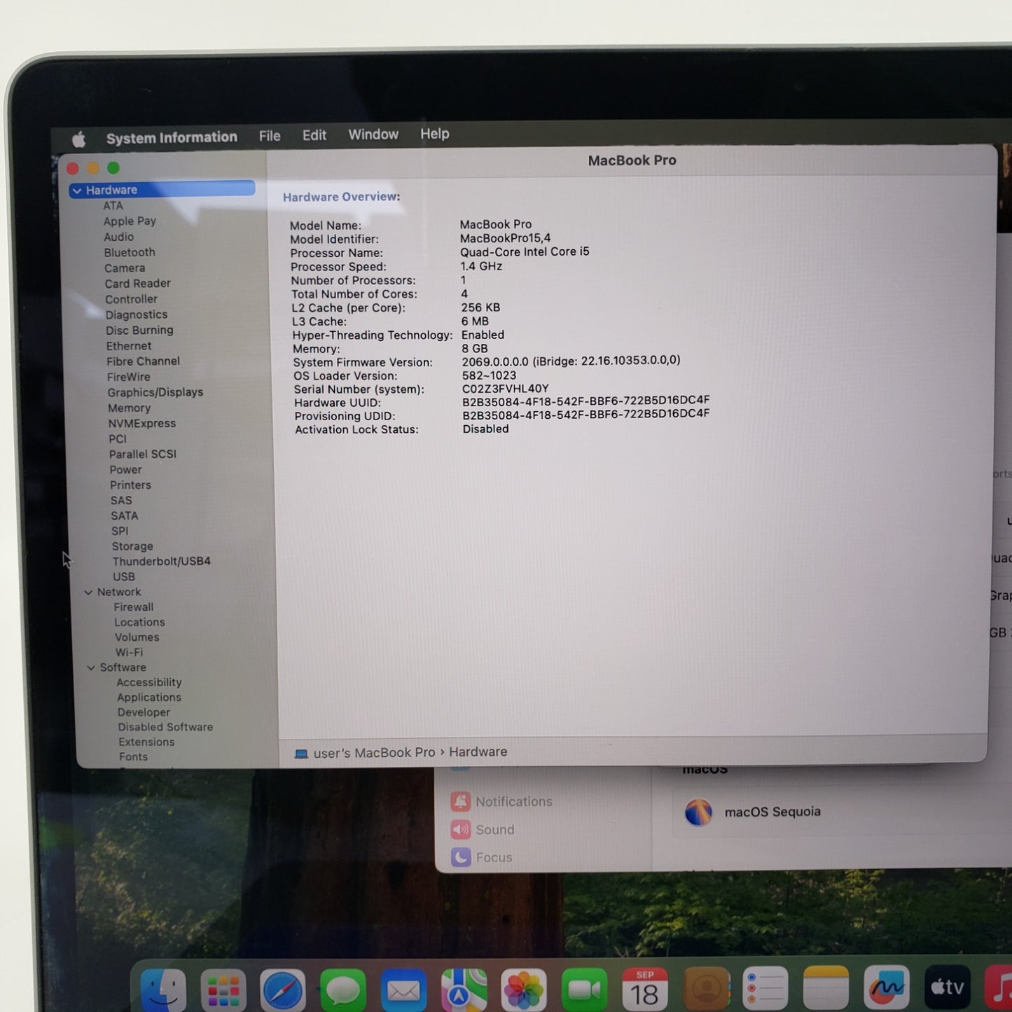Select Thunderbolt/USB4 in the sidebar

pos(161,561)
